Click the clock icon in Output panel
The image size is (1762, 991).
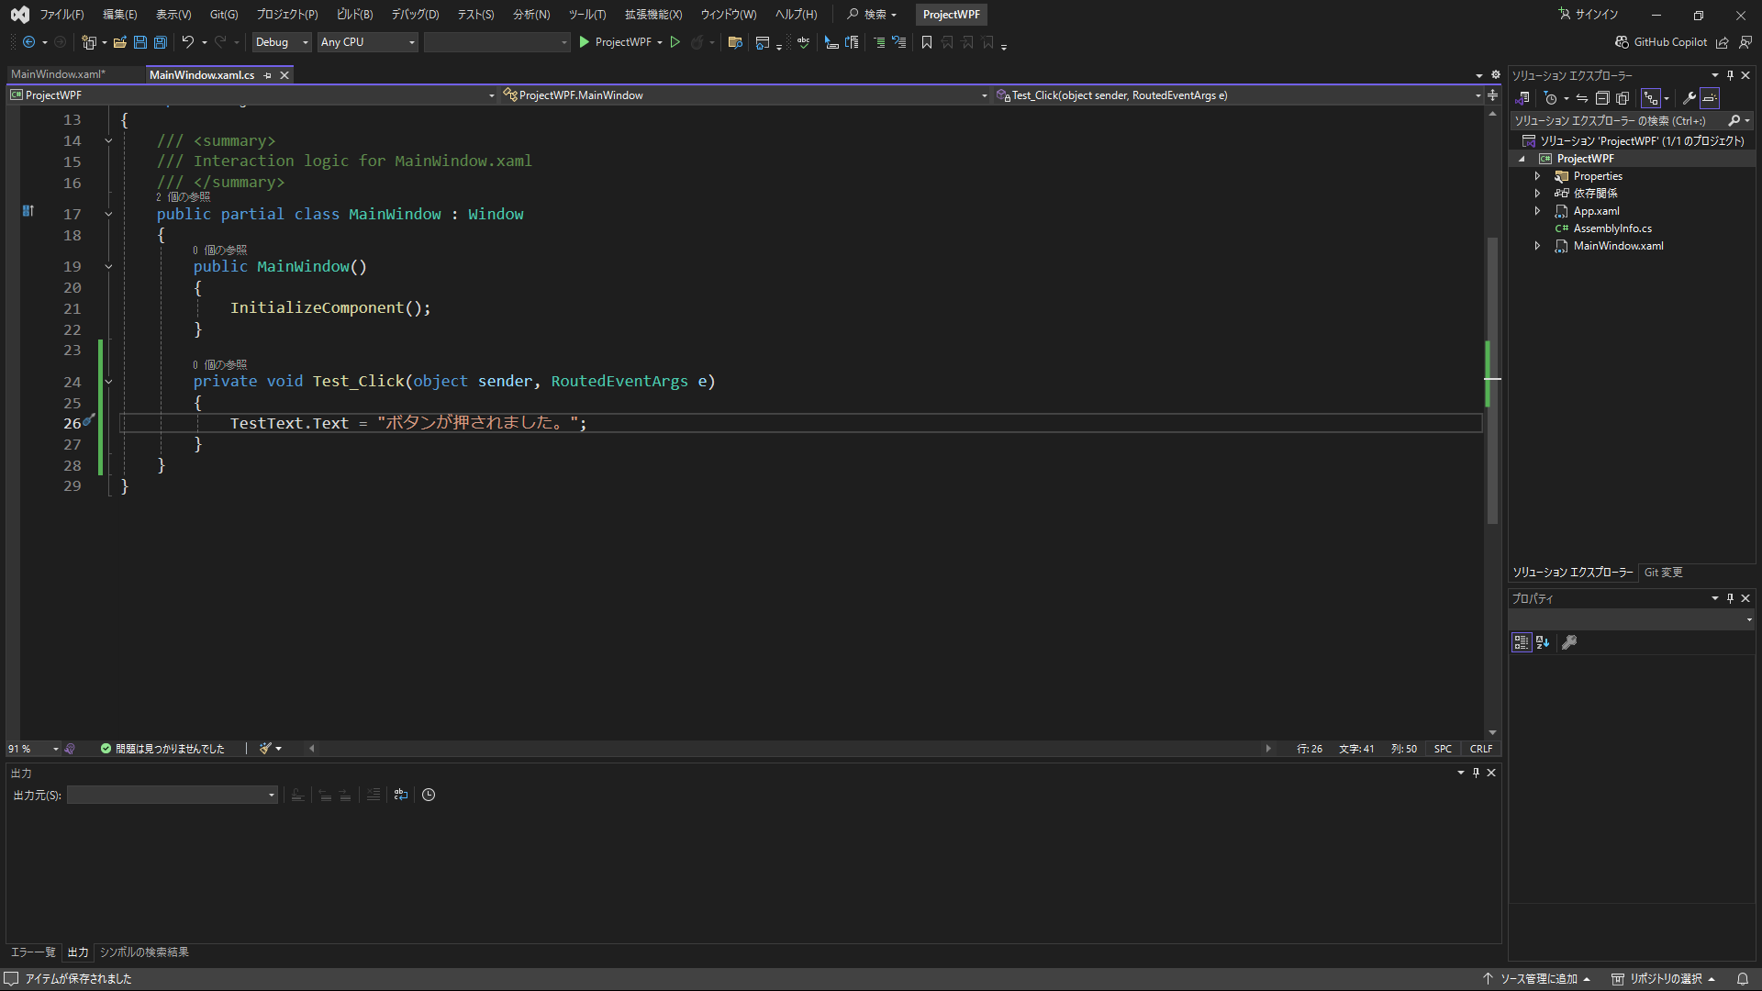click(429, 795)
